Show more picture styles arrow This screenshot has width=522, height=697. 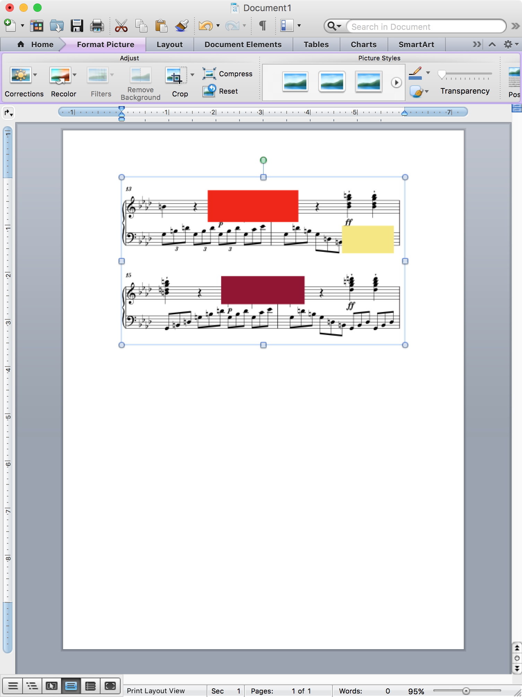coord(396,83)
